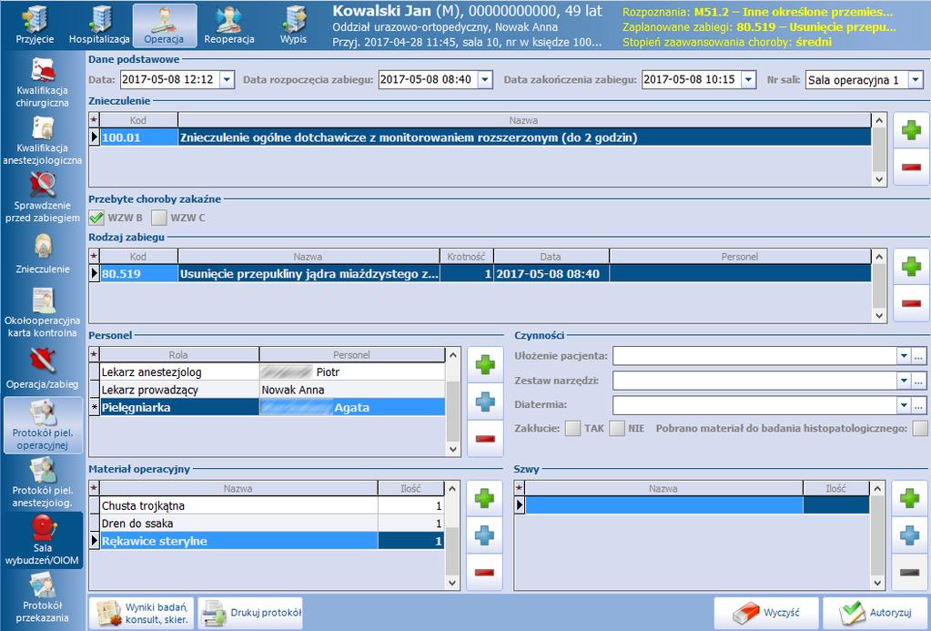The width and height of the screenshot is (931, 631).
Task: Open Sprawdzenie przed zabiegiem
Action: [42, 198]
